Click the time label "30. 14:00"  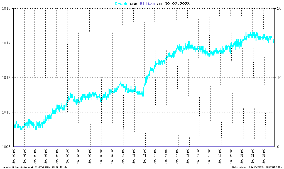pyautogui.click(x=166, y=156)
